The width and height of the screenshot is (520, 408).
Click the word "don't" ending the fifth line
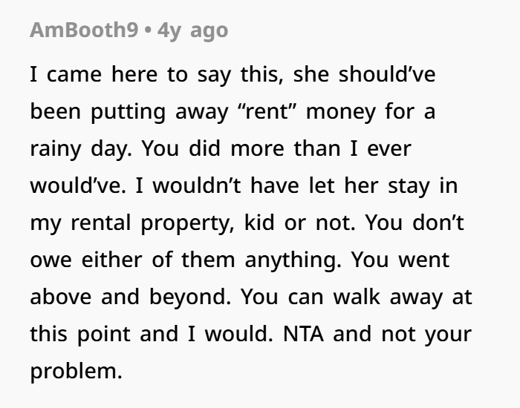(438, 223)
